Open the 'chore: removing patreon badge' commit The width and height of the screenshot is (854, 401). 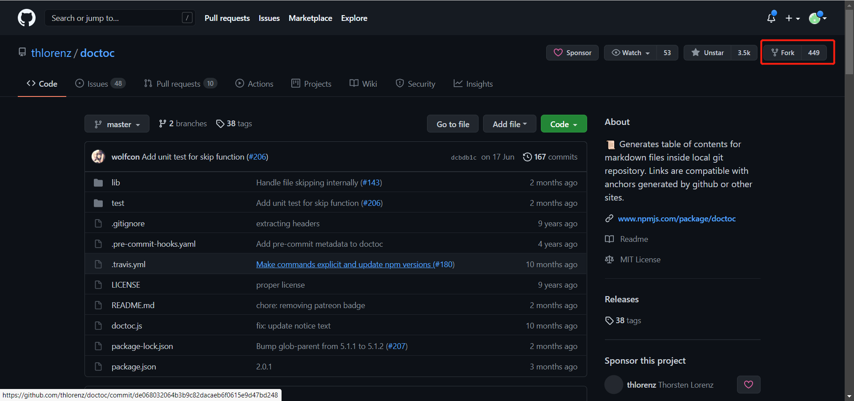pyautogui.click(x=310, y=305)
